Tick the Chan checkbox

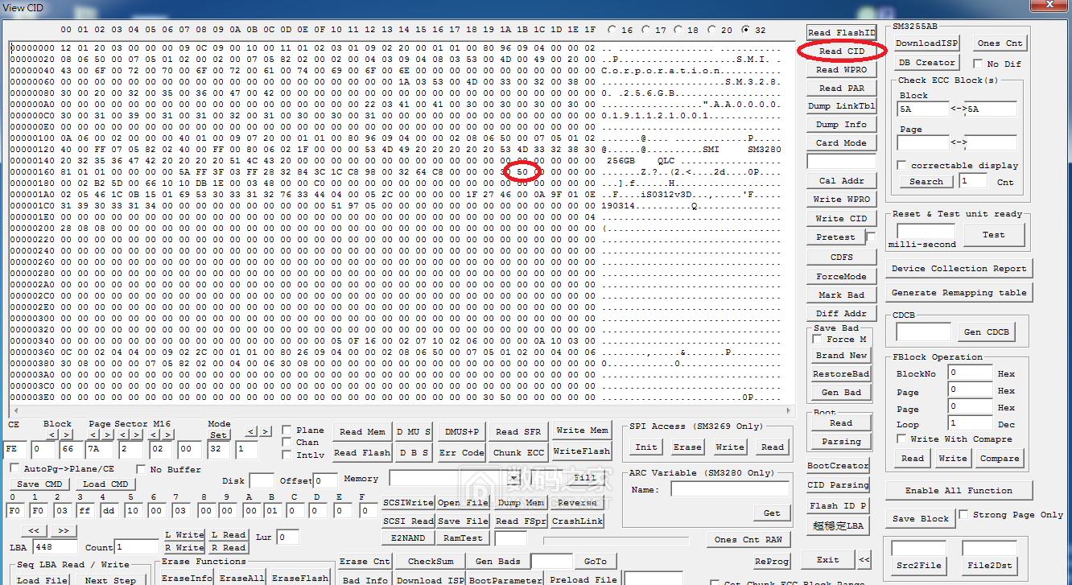click(x=287, y=442)
